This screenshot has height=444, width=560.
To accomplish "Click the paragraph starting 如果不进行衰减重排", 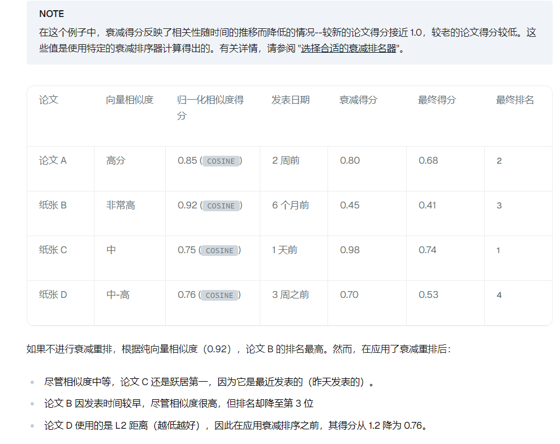I will [x=239, y=349].
